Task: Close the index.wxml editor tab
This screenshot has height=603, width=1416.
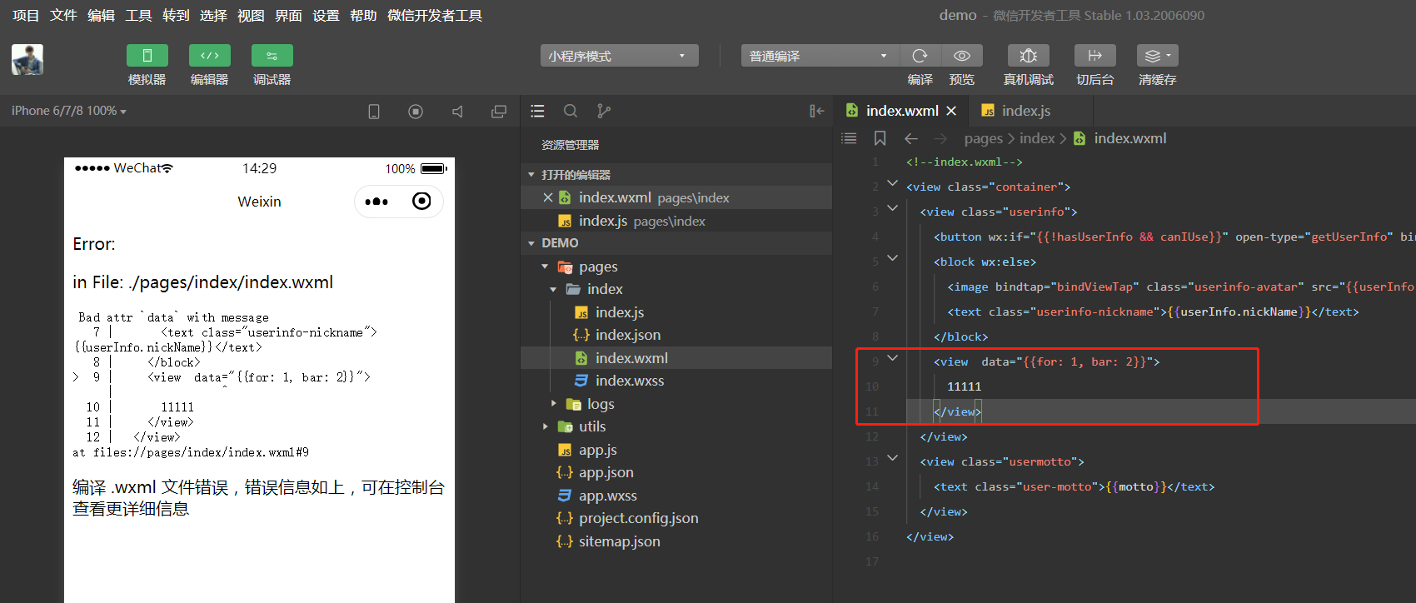Action: pyautogui.click(x=951, y=111)
